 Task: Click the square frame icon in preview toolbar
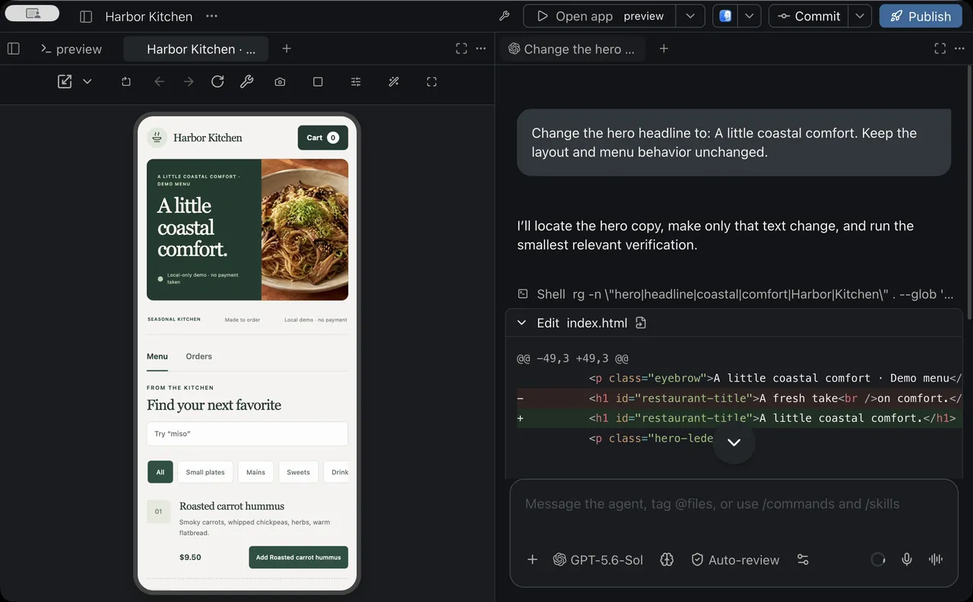point(318,81)
